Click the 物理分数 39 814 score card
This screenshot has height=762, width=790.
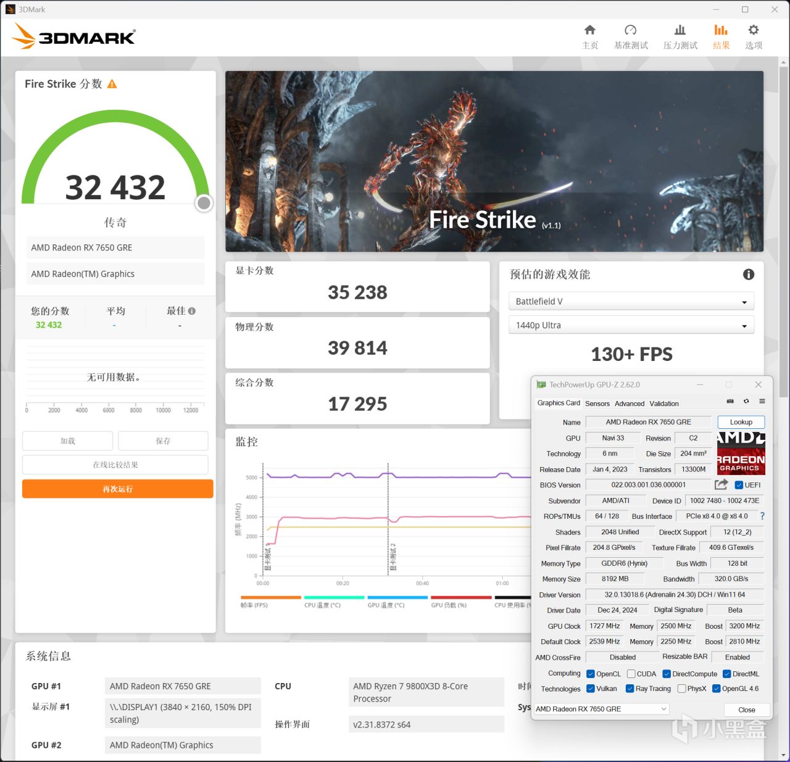click(x=357, y=343)
